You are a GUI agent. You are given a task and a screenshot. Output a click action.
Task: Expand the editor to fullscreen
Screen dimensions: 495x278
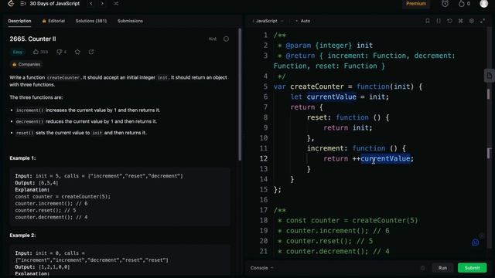[x=483, y=21]
